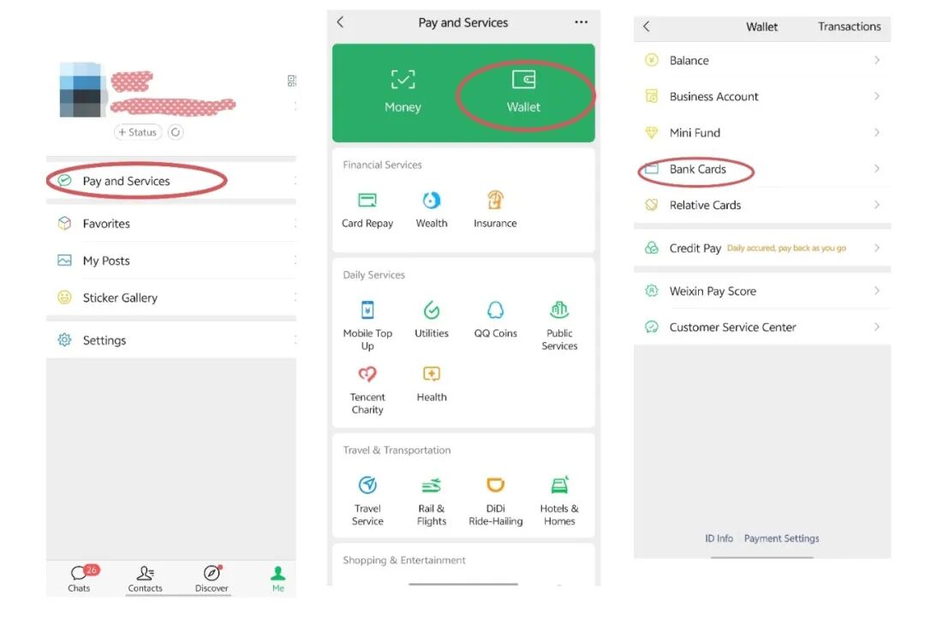Open DiDi Ride-Hailing icon
The width and height of the screenshot is (925, 619).
[x=496, y=485]
